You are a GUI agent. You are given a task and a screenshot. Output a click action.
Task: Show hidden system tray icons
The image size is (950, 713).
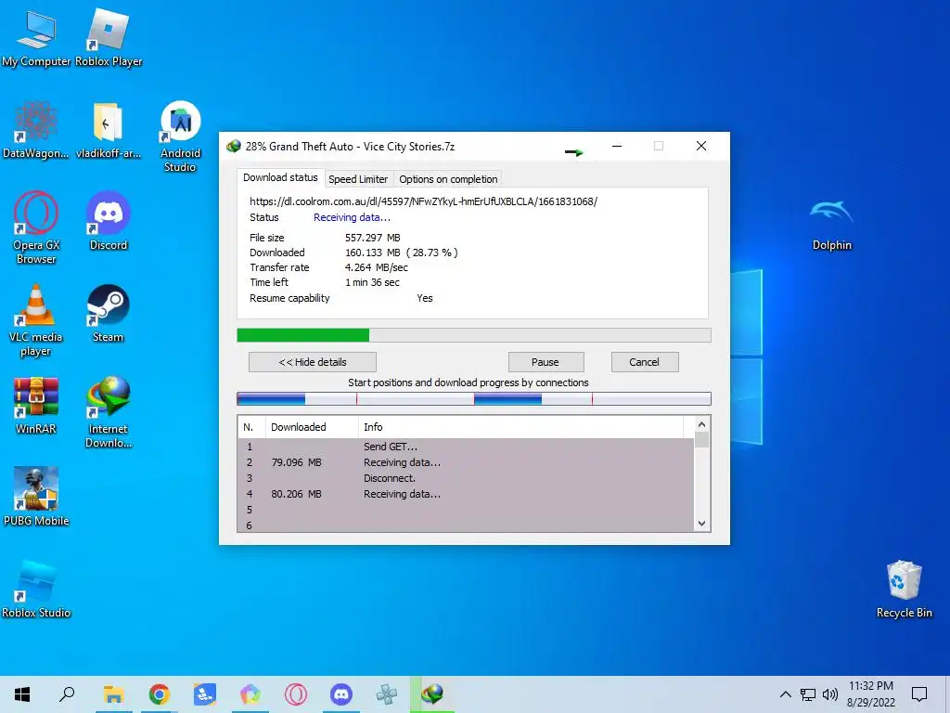(x=785, y=694)
